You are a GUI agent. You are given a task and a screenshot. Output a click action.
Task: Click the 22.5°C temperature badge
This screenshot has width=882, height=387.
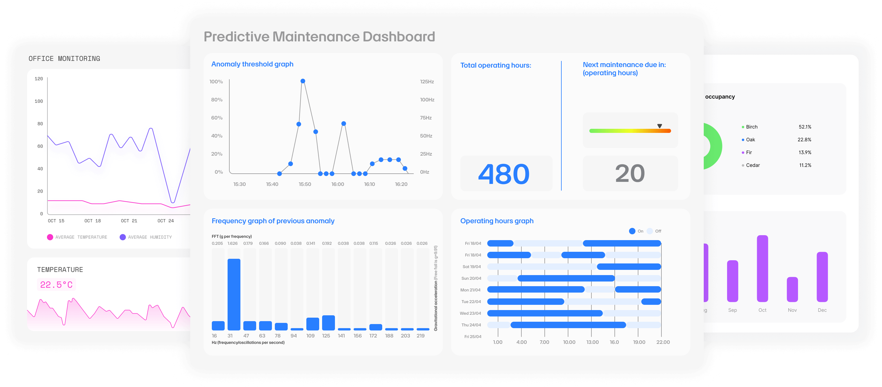57,284
